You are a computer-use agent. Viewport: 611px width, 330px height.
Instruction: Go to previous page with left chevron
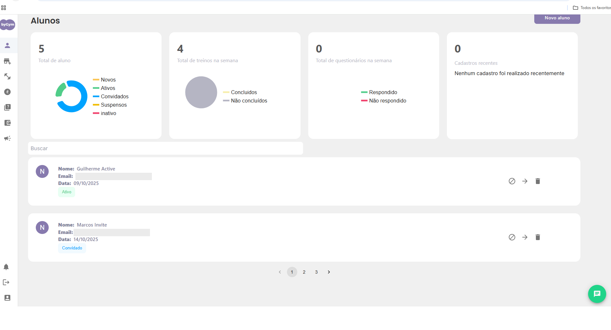coord(280,272)
